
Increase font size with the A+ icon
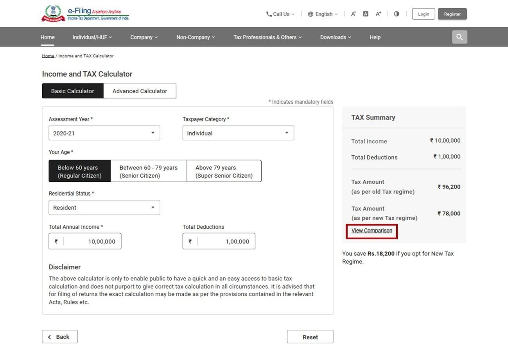(378, 14)
